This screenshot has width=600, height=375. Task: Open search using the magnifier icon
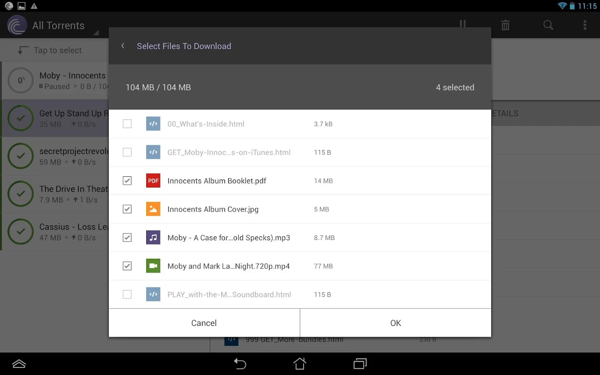point(547,25)
